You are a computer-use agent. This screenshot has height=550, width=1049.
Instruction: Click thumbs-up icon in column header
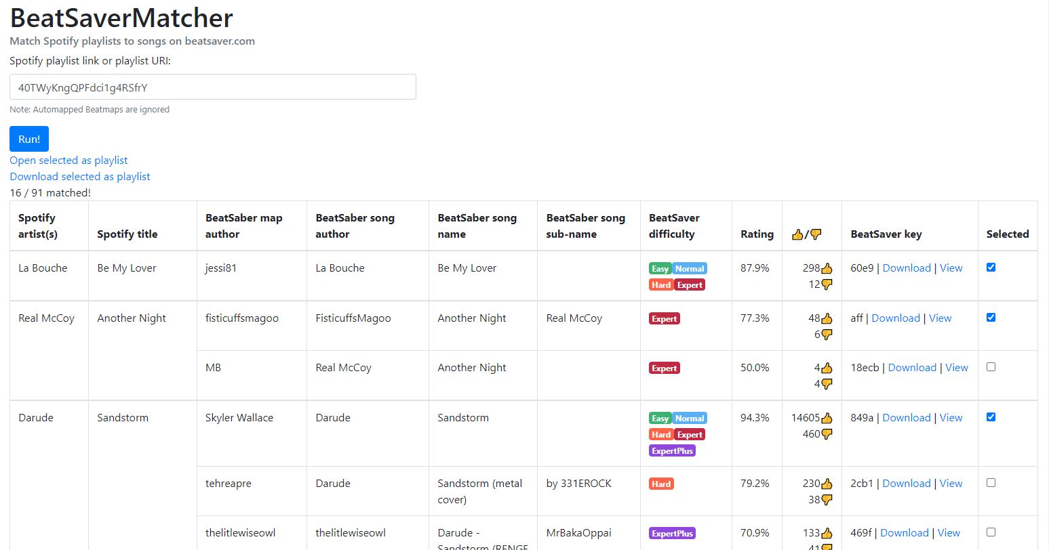797,234
